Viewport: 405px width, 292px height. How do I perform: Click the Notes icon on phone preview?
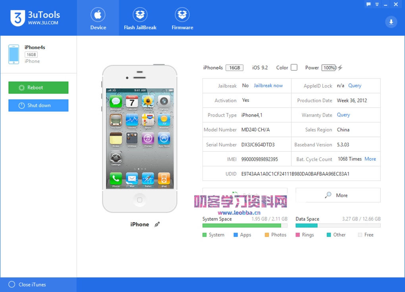[116, 138]
